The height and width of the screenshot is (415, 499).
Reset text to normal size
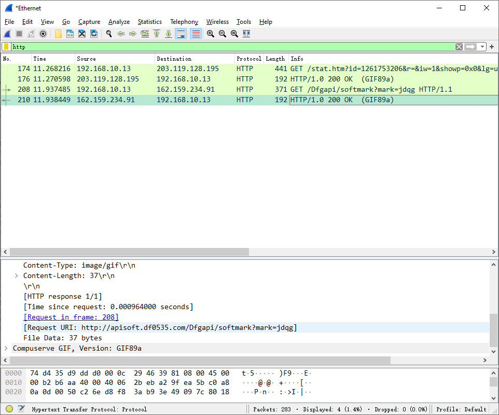pyautogui.click(x=234, y=34)
